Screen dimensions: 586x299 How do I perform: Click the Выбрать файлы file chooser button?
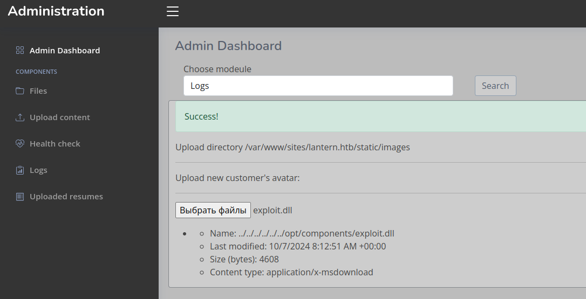click(213, 210)
